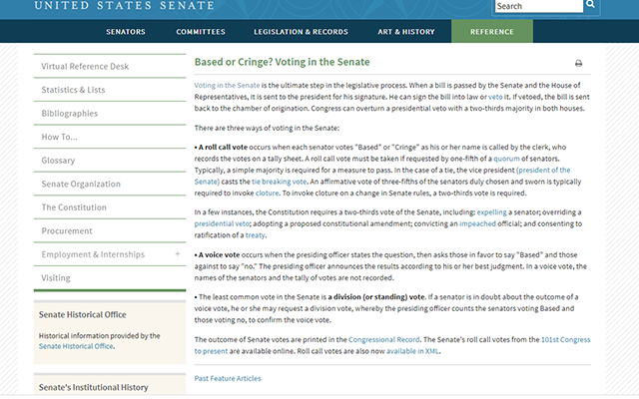Open Past Feature Articles link
The image size is (639, 399).
pos(228,379)
